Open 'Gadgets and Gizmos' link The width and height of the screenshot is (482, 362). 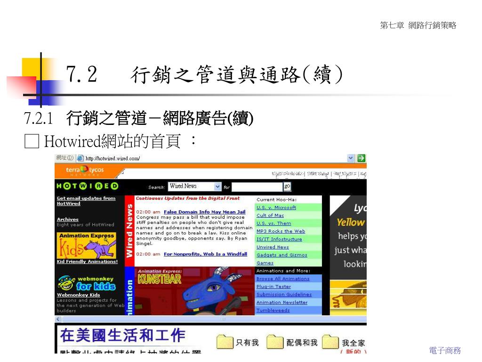point(282,255)
